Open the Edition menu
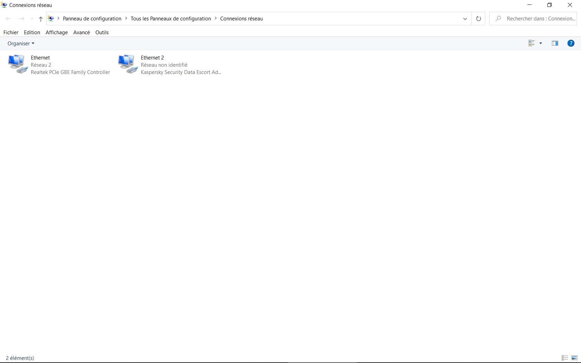Image resolution: width=581 pixels, height=363 pixels. click(32, 32)
